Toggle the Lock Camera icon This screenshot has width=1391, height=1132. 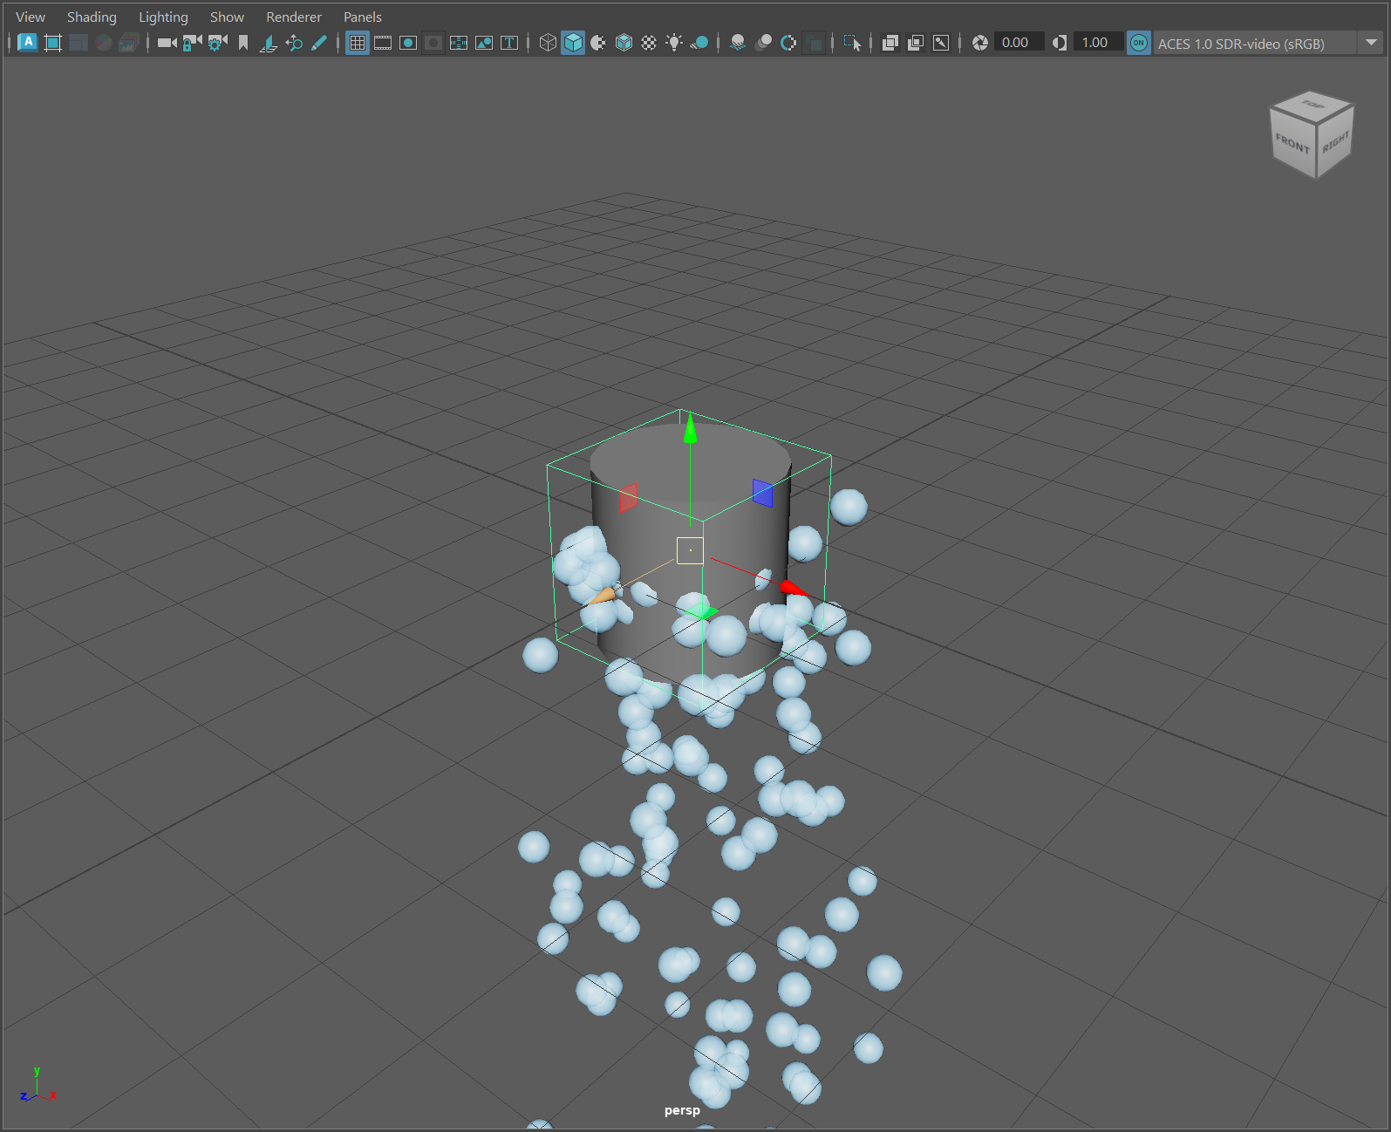click(x=192, y=43)
